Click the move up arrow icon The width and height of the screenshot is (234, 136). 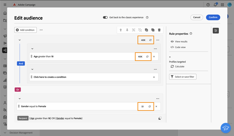tap(121, 30)
